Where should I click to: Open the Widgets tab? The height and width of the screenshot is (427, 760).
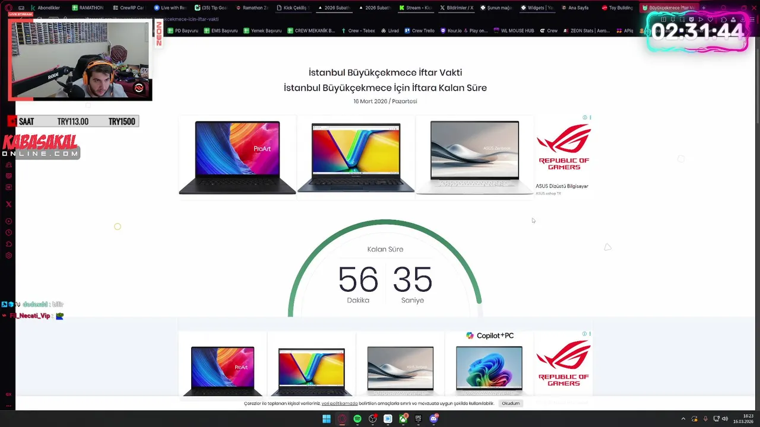537,8
